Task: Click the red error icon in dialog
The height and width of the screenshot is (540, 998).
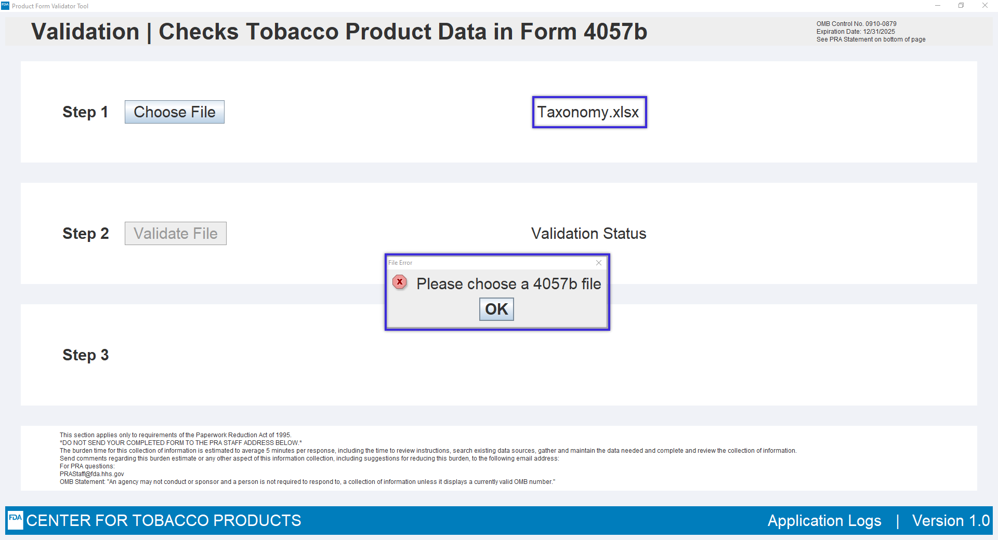Action: (x=400, y=282)
